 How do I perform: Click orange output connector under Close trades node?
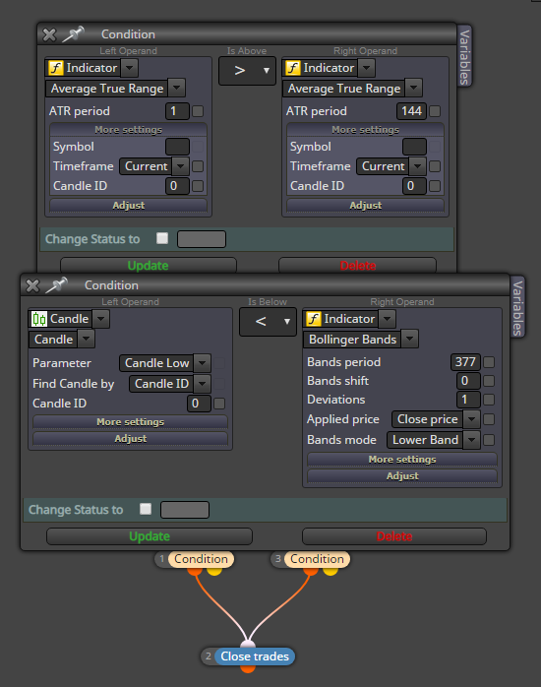click(248, 668)
